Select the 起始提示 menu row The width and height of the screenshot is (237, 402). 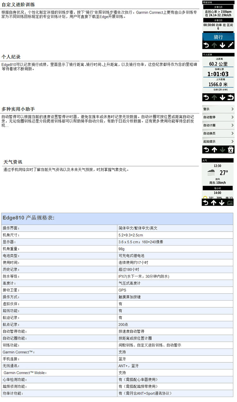[x=218, y=142]
